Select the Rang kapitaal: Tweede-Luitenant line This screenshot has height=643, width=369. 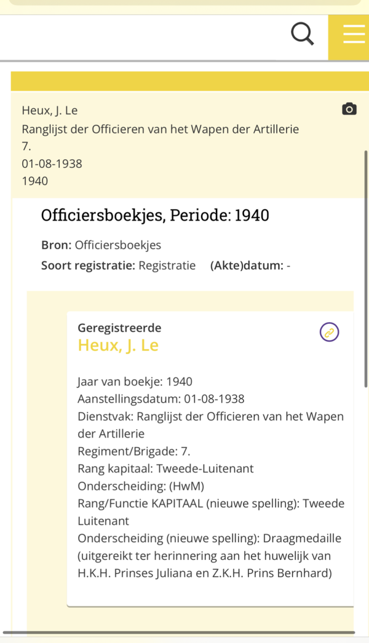tap(165, 468)
